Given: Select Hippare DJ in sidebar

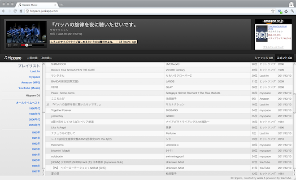Looking at the screenshot, I should pos(33,95).
